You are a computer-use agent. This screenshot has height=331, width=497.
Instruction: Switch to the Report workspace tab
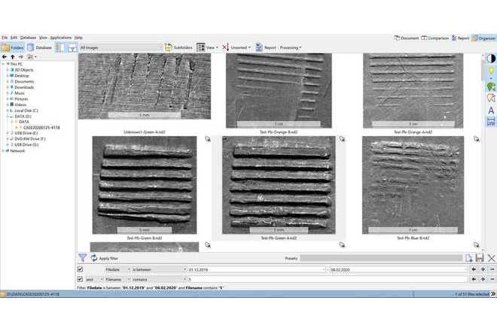pos(460,38)
